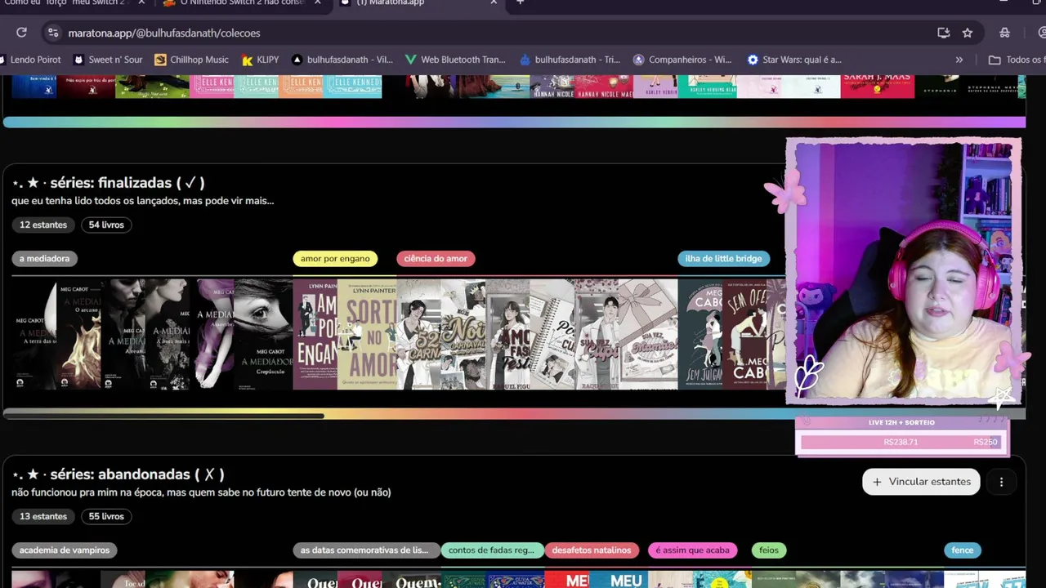Select the 'academia de vampiros' shelf tag
Viewport: 1046px width, 588px height.
[65, 550]
